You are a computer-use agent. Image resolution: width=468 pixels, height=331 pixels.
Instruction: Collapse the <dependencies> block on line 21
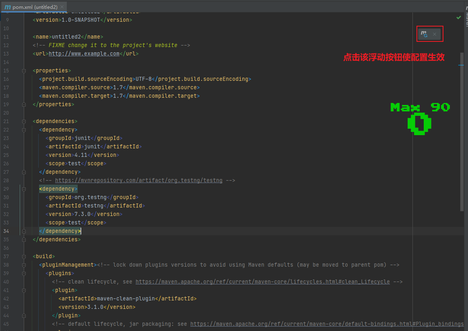click(x=24, y=121)
